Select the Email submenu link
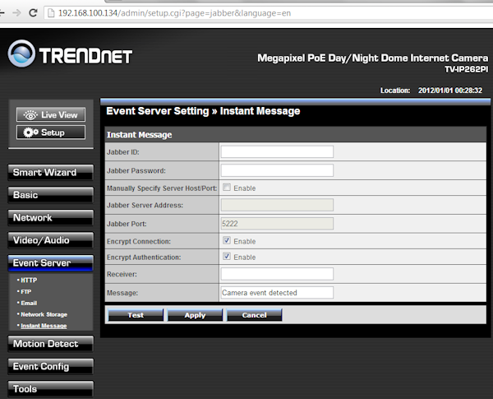This screenshot has height=399, width=493. pyautogui.click(x=29, y=303)
